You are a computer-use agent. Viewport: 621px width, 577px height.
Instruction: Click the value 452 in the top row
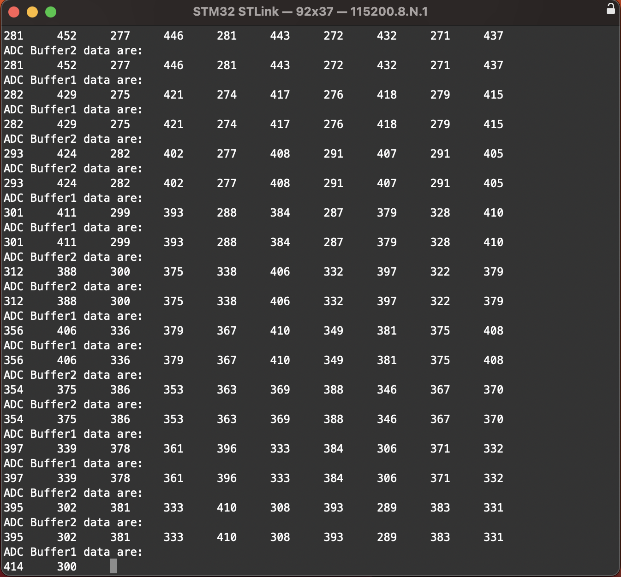pos(66,36)
